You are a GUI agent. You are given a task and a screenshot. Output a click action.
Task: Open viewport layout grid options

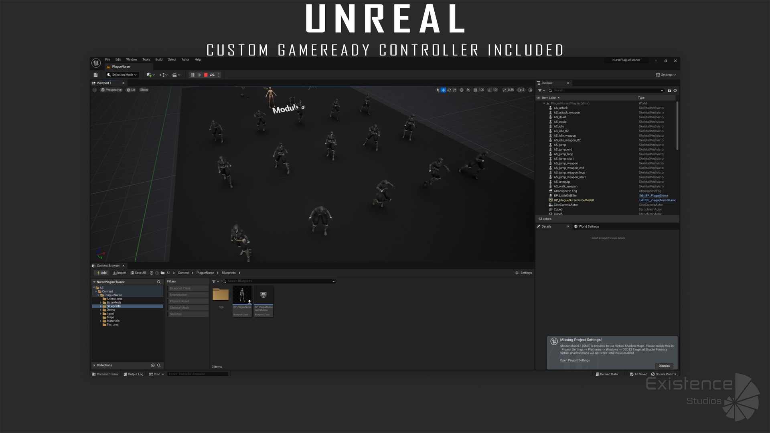tap(530, 90)
